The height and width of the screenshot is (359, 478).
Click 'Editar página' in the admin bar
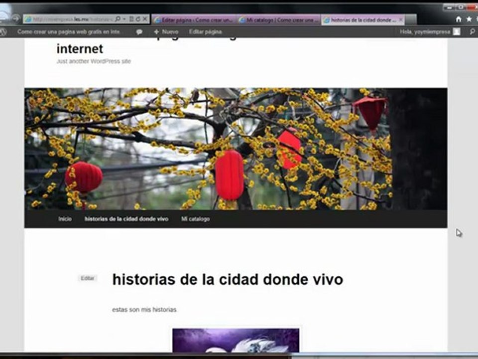205,32
